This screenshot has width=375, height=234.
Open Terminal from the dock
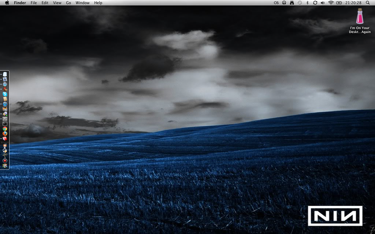[x=5, y=124]
